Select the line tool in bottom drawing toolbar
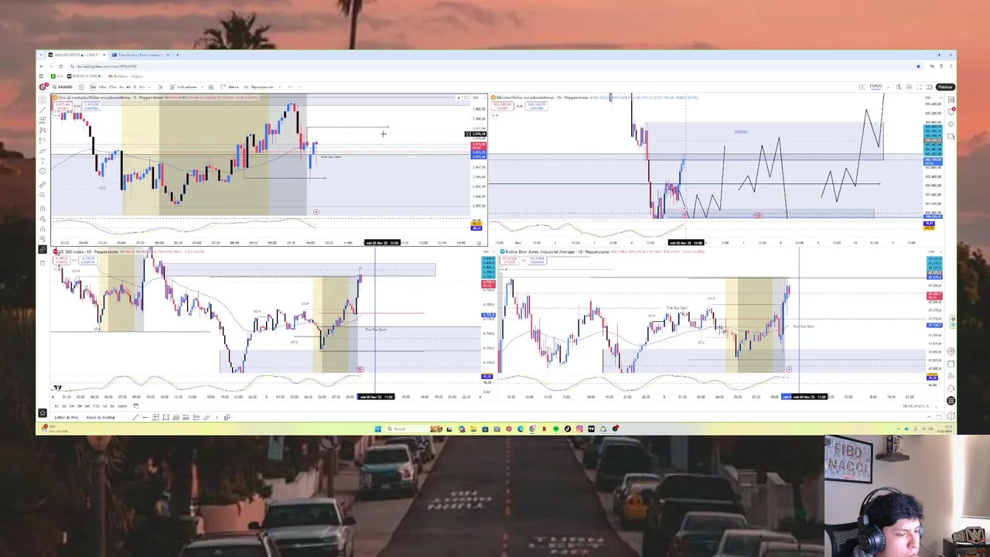Screen dimensions: 990x557 point(135,418)
